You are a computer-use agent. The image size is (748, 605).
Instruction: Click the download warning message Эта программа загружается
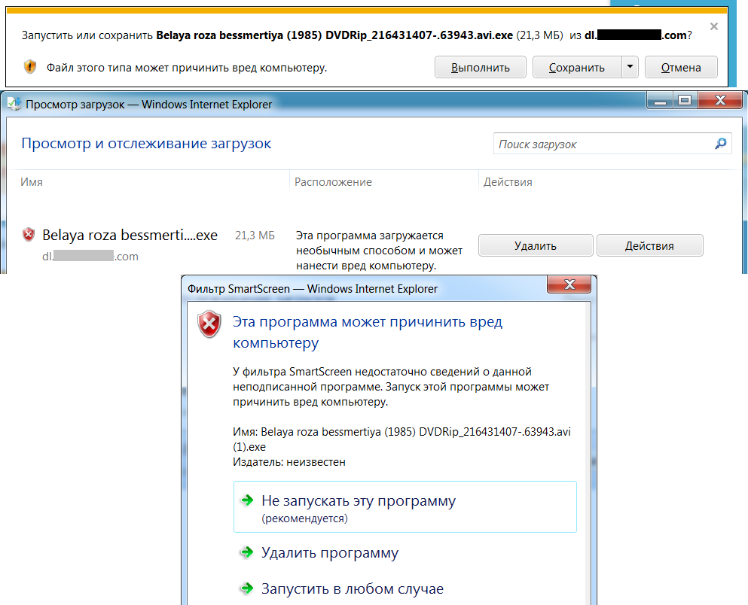(x=379, y=251)
